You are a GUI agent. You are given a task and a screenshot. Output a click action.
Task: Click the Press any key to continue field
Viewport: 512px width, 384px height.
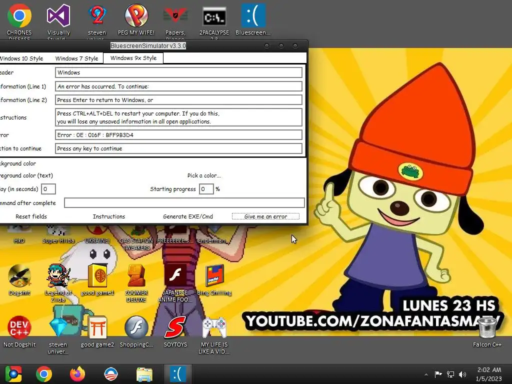coord(178,148)
